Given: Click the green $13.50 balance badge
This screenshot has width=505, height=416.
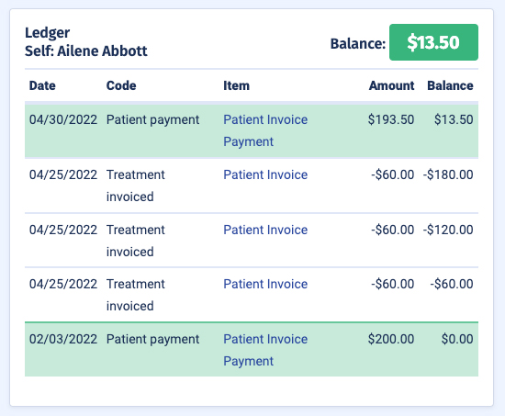Looking at the screenshot, I should coord(433,42).
